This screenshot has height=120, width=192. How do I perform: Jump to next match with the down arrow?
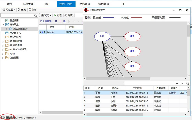click(x=182, y=83)
